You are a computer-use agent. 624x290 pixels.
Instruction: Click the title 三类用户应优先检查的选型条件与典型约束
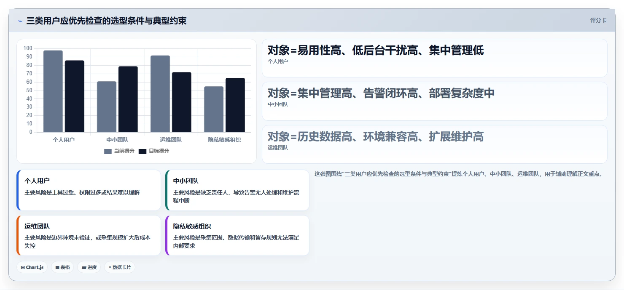106,21
